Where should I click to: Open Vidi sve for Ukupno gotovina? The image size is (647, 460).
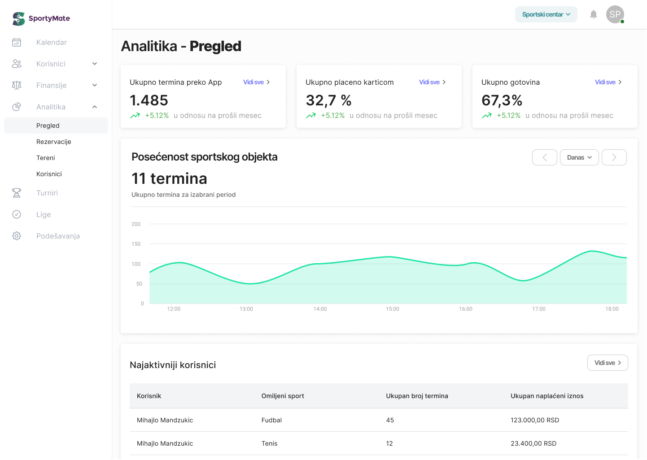click(x=608, y=82)
